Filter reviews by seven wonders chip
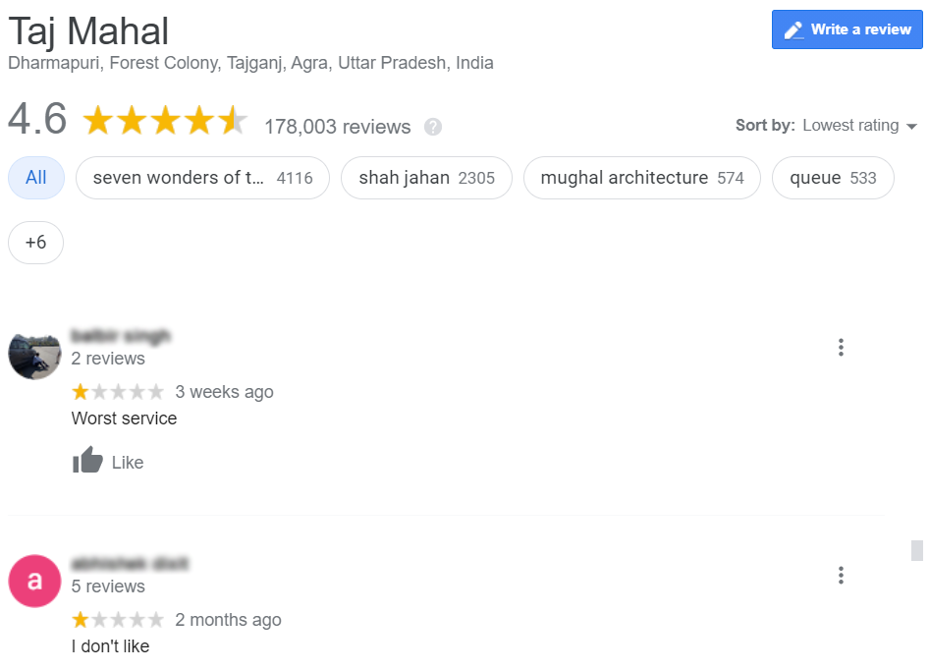The height and width of the screenshot is (670, 929). (202, 178)
